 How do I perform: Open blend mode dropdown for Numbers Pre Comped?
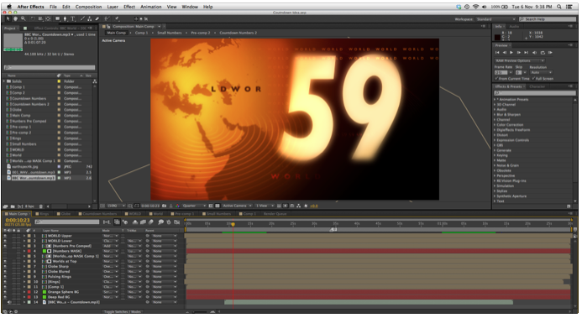pyautogui.click(x=110, y=246)
